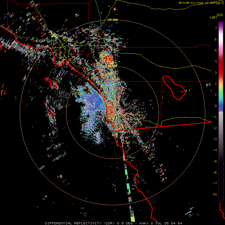
Task: Click the 100 NMI range ring label
Action: (x=112, y=20)
